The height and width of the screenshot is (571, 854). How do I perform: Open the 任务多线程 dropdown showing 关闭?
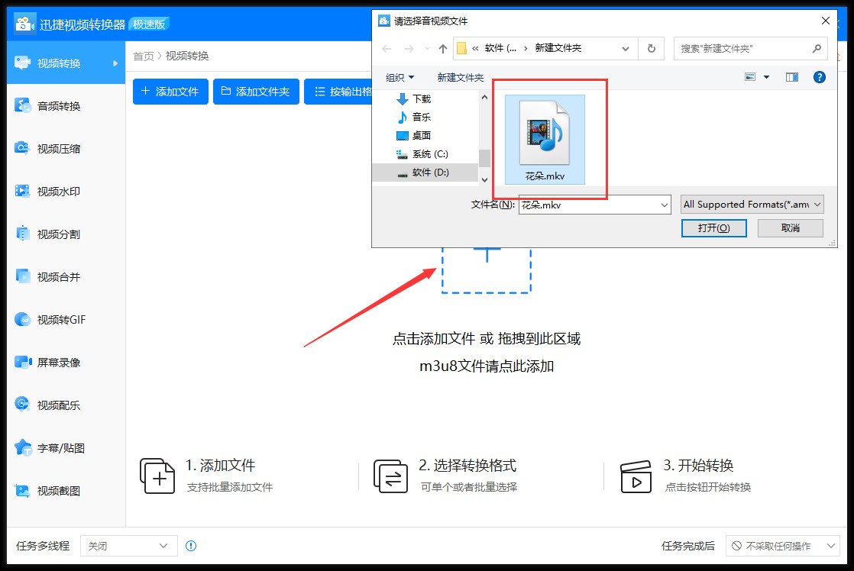click(128, 546)
